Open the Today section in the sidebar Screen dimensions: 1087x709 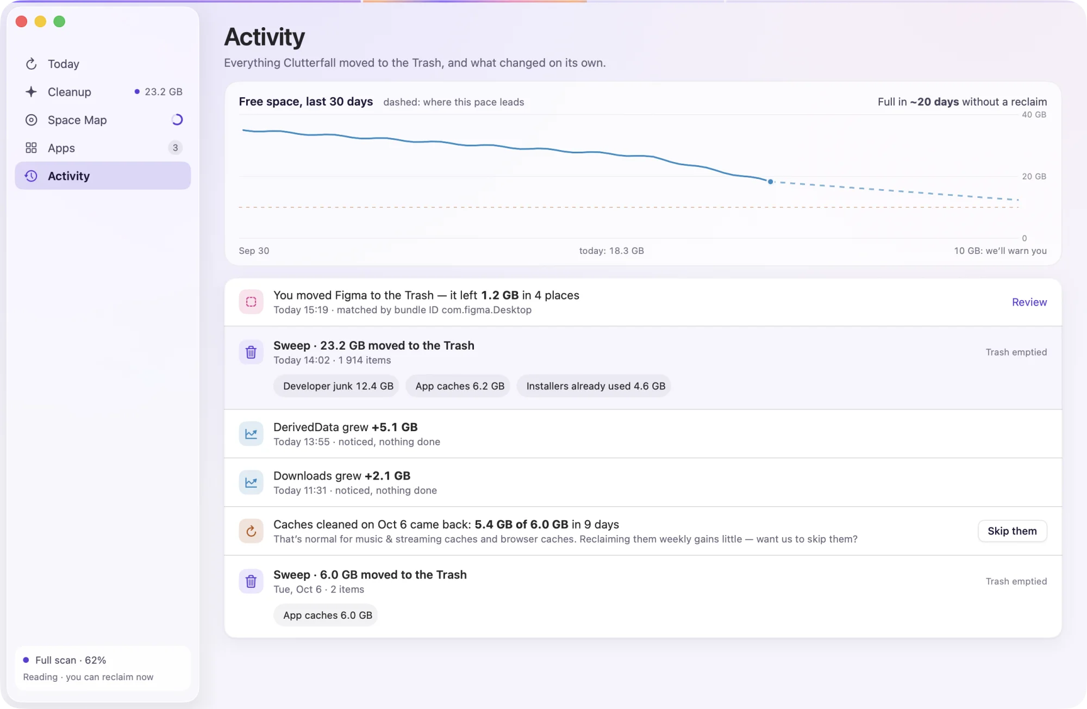[x=103, y=64]
